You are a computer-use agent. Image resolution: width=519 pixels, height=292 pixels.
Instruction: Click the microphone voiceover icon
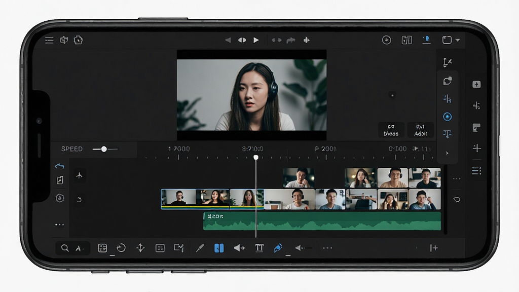coord(427,40)
